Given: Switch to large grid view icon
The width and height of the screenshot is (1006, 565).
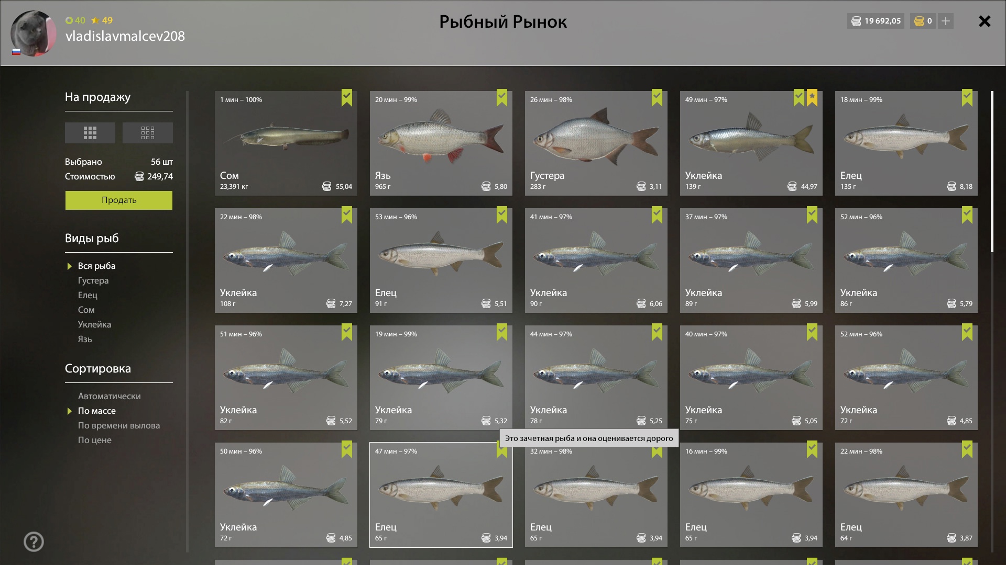Looking at the screenshot, I should point(90,133).
